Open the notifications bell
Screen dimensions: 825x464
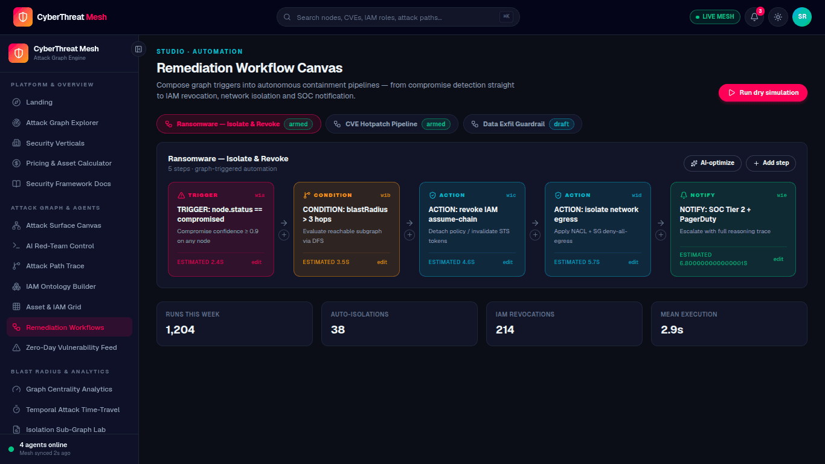click(754, 17)
